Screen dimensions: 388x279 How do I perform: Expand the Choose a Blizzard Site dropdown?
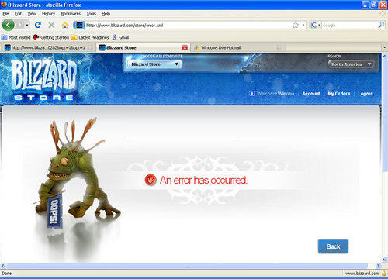point(155,64)
